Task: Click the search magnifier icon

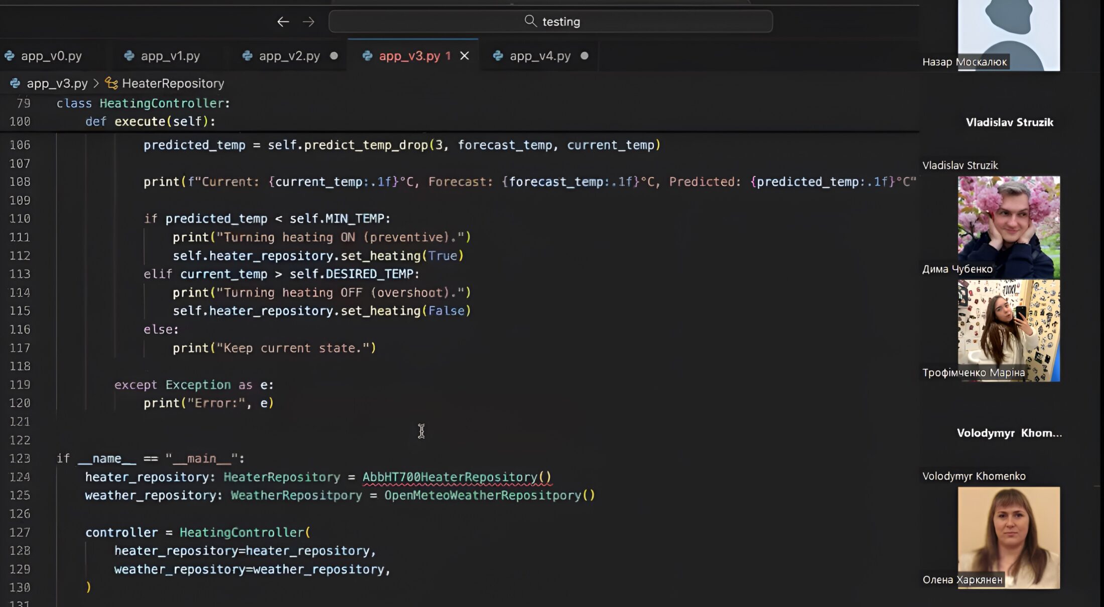Action: (530, 21)
